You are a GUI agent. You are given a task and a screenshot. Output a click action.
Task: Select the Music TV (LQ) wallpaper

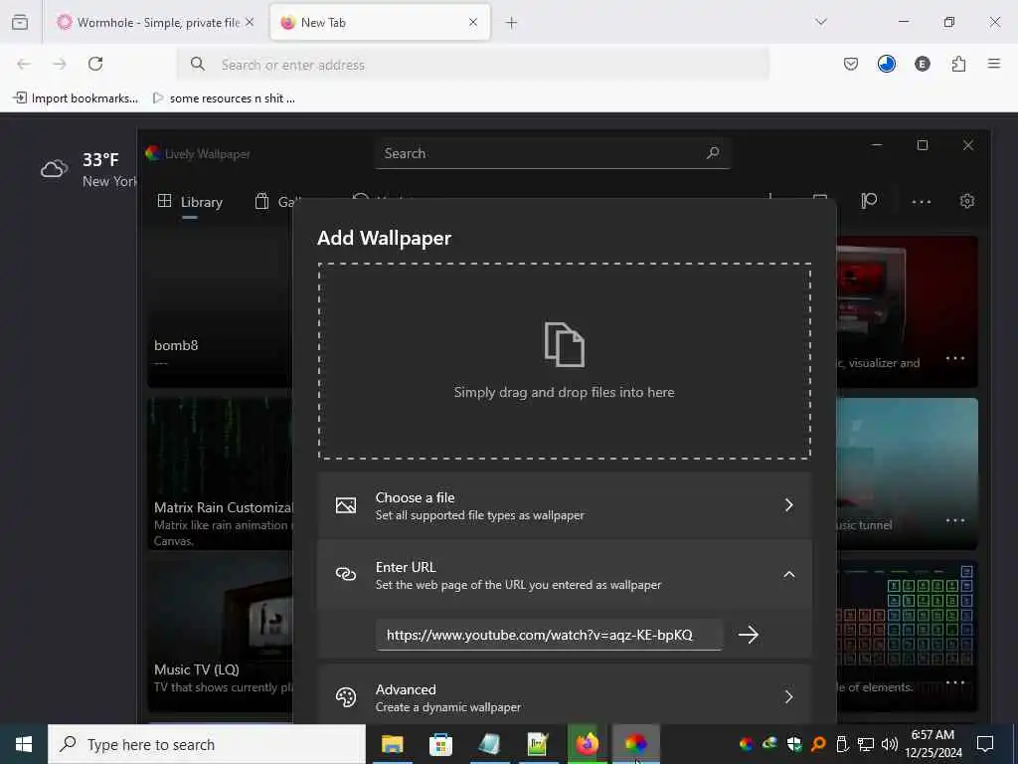click(x=220, y=637)
